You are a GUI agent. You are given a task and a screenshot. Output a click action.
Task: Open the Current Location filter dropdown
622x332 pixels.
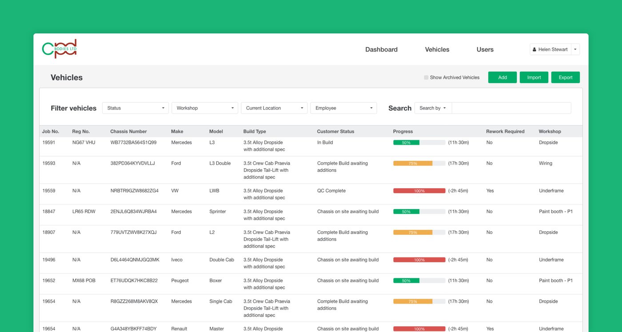point(274,108)
